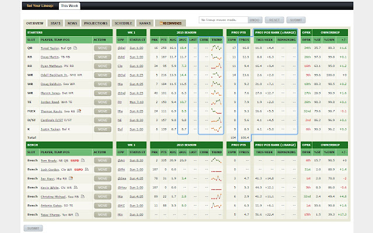Click Move for benched Antonio Gates
The height and width of the screenshot is (233, 373).
(103, 206)
